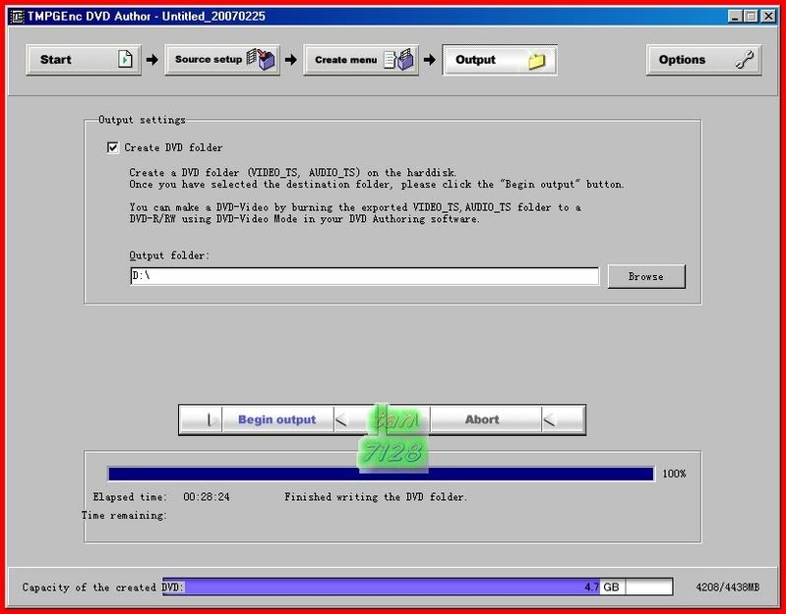Image resolution: width=786 pixels, height=614 pixels.
Task: Toggle the Create DVD folder checkbox
Action: click(x=113, y=147)
